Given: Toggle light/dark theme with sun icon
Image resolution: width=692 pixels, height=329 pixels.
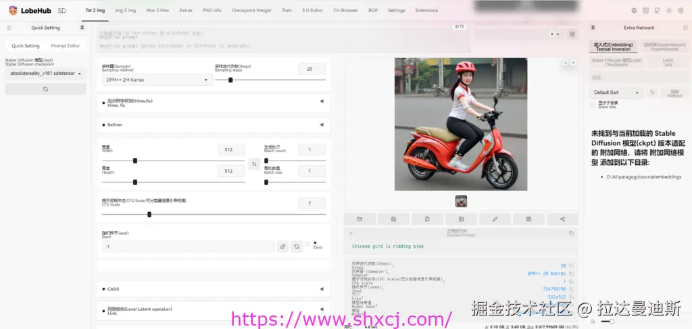Looking at the screenshot, I should (x=668, y=10).
